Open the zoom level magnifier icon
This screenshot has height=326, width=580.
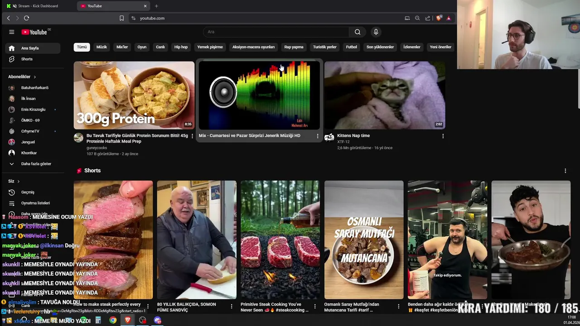(x=417, y=18)
